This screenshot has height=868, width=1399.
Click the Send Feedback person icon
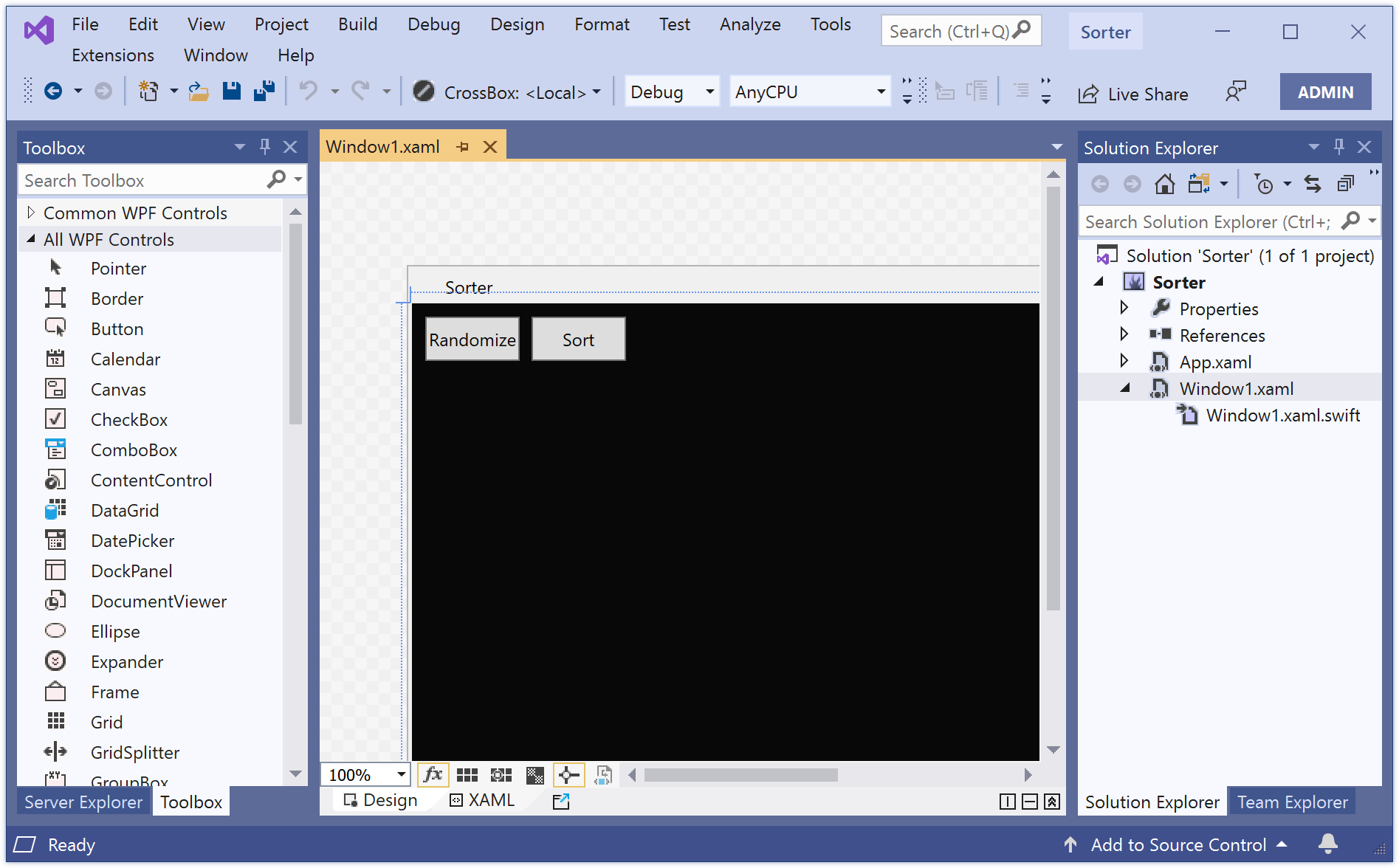[1235, 92]
